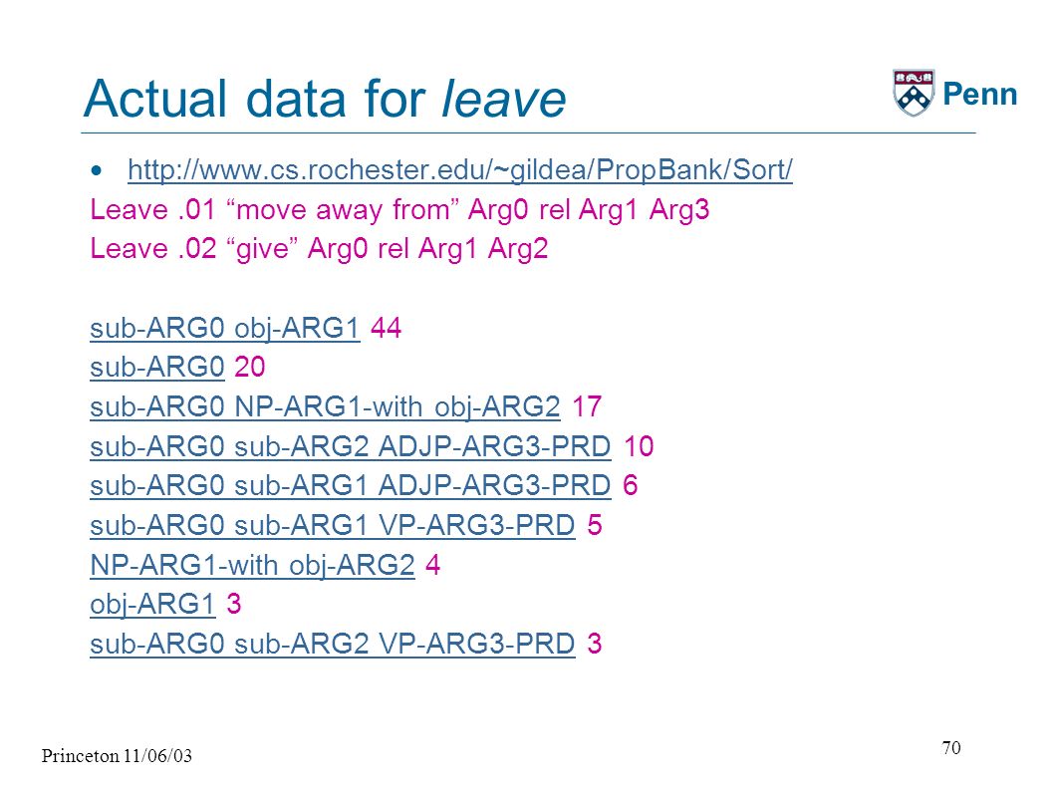Open sub-ARG0 NP-ARG1-with obj-ARG2 link
1053x791 pixels.
pyautogui.click(x=325, y=406)
